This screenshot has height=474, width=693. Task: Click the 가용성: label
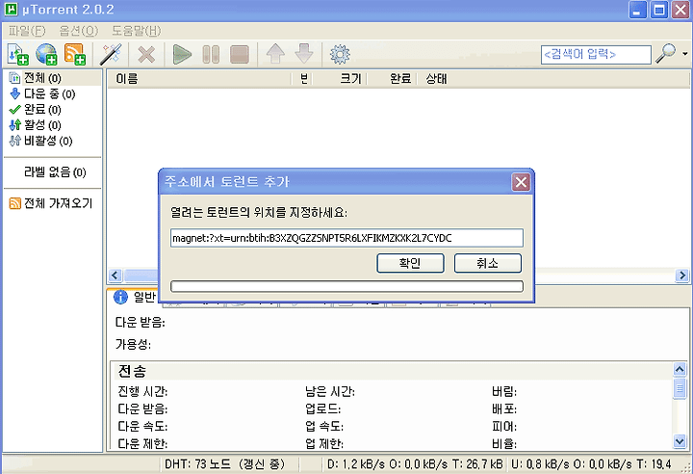133,344
